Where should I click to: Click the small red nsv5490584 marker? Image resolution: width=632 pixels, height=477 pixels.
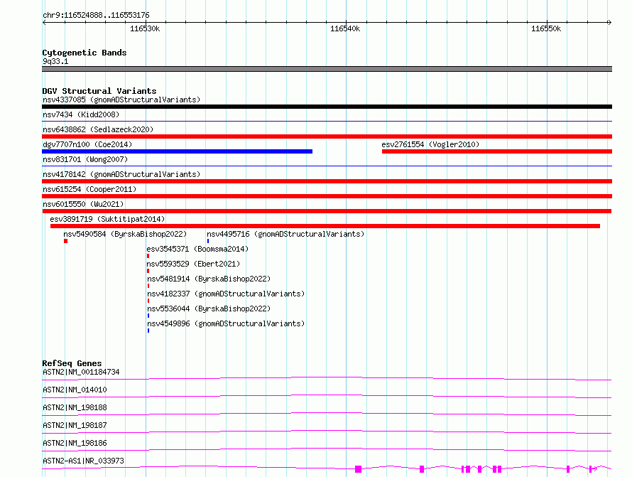tap(66, 241)
